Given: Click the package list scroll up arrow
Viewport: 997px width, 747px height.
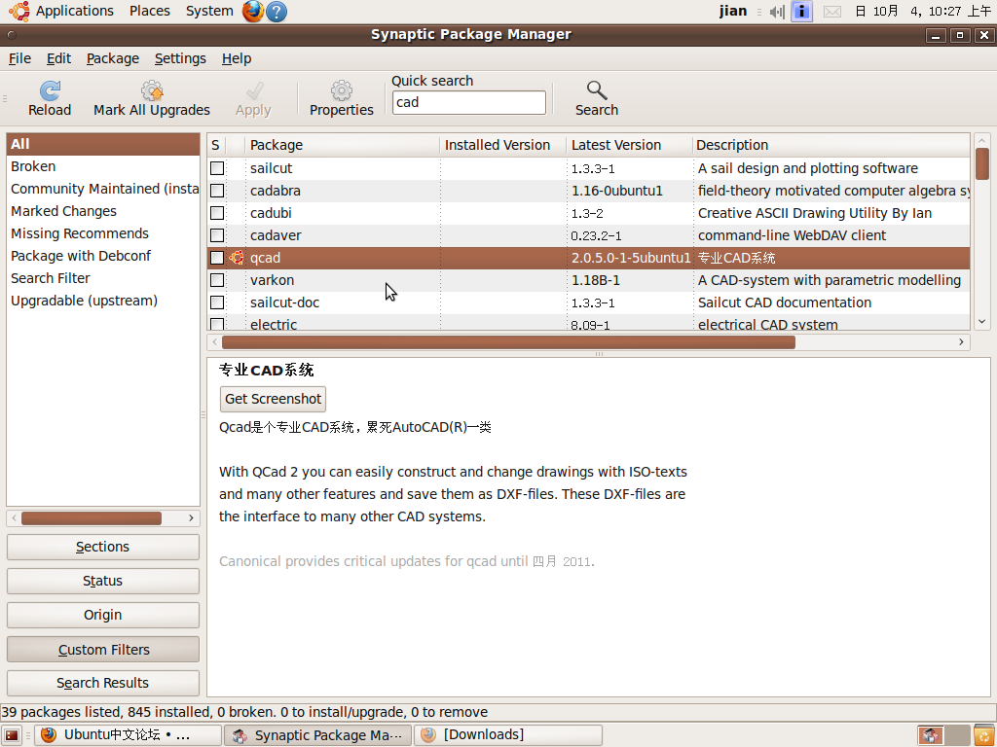Looking at the screenshot, I should 982,140.
